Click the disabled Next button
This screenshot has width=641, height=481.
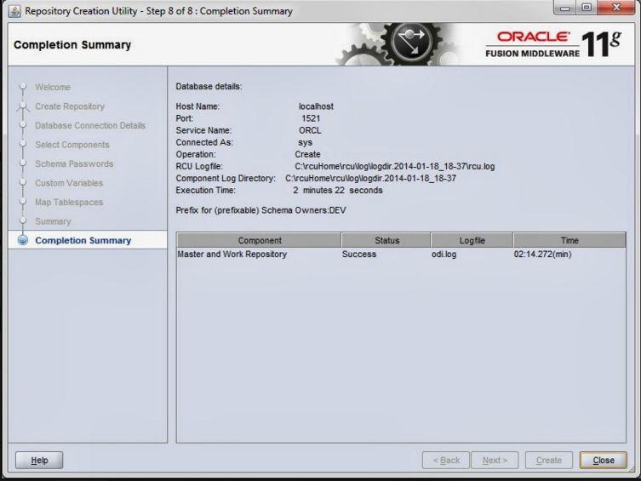click(x=495, y=461)
